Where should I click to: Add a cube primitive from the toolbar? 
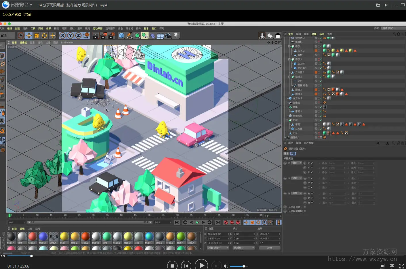click(x=121, y=35)
